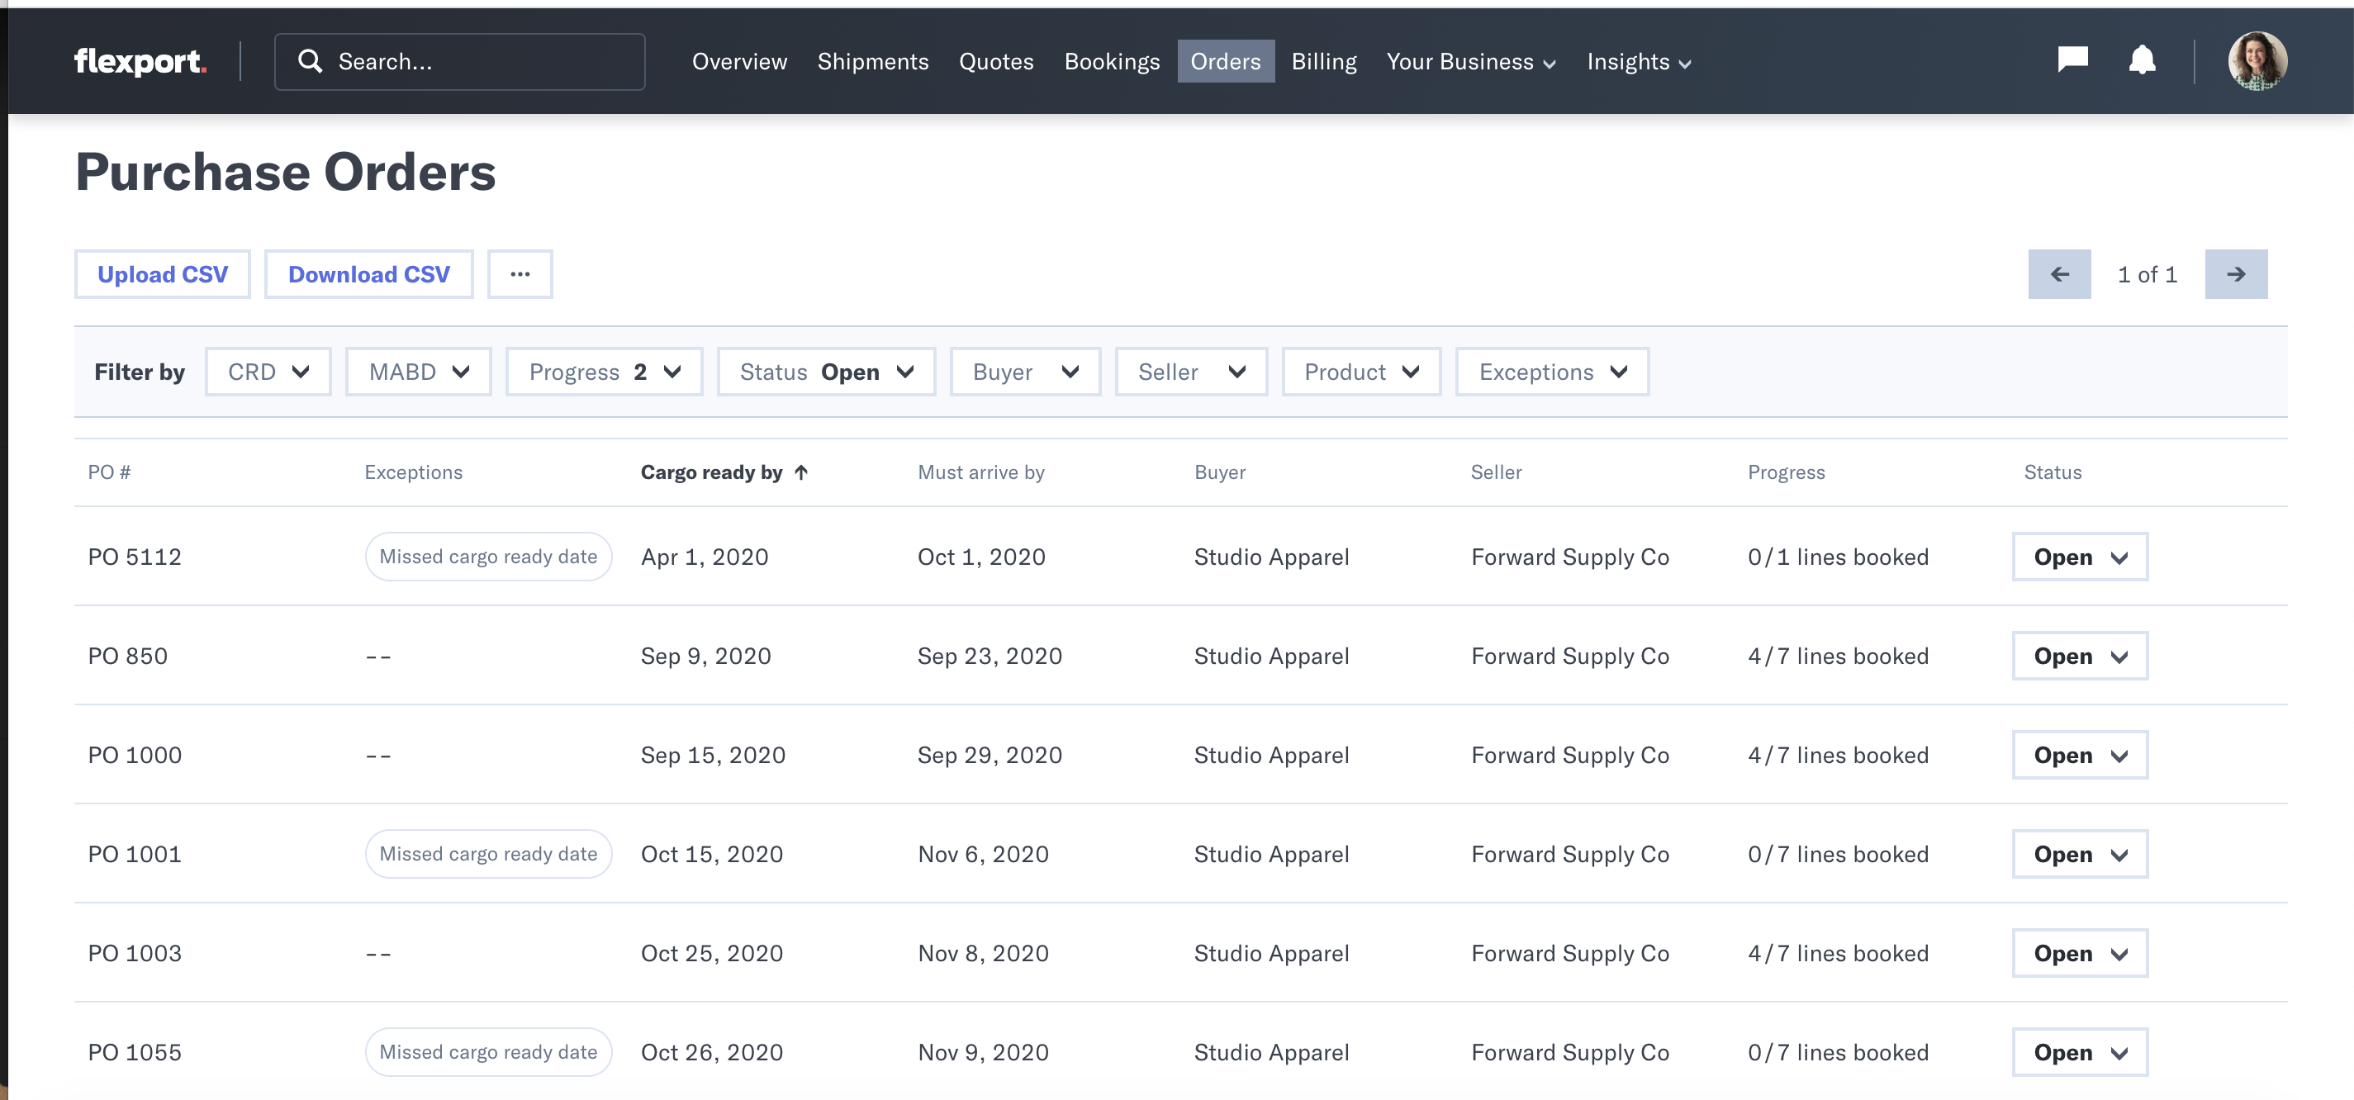Open the Insights menu
Screen dimensions: 2354x1100
point(1639,61)
